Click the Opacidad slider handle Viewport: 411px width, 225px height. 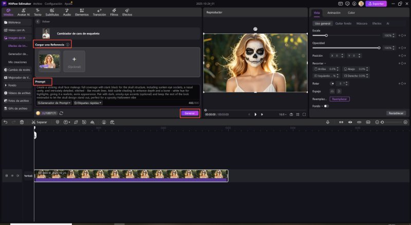(x=379, y=47)
